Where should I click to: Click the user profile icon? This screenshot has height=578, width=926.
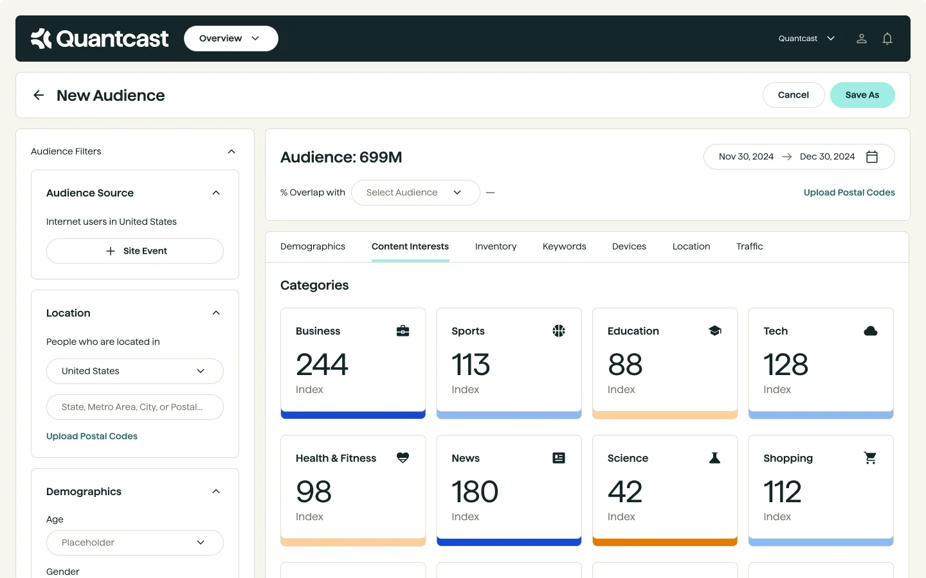(x=862, y=39)
